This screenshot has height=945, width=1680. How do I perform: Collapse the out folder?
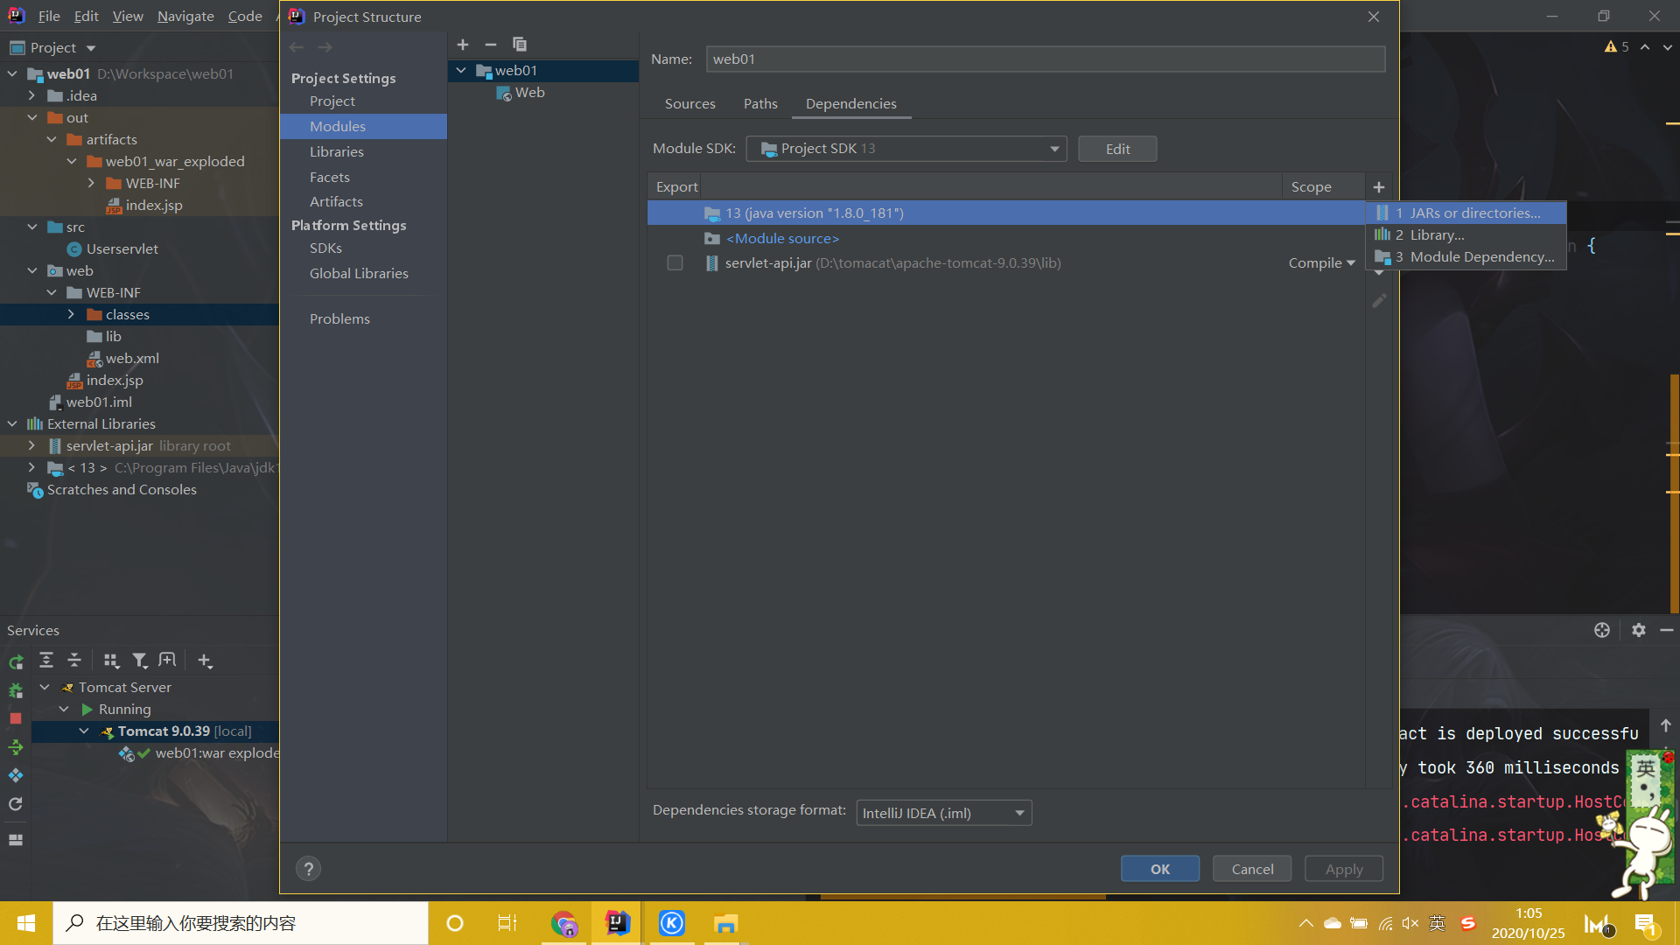(x=31, y=117)
